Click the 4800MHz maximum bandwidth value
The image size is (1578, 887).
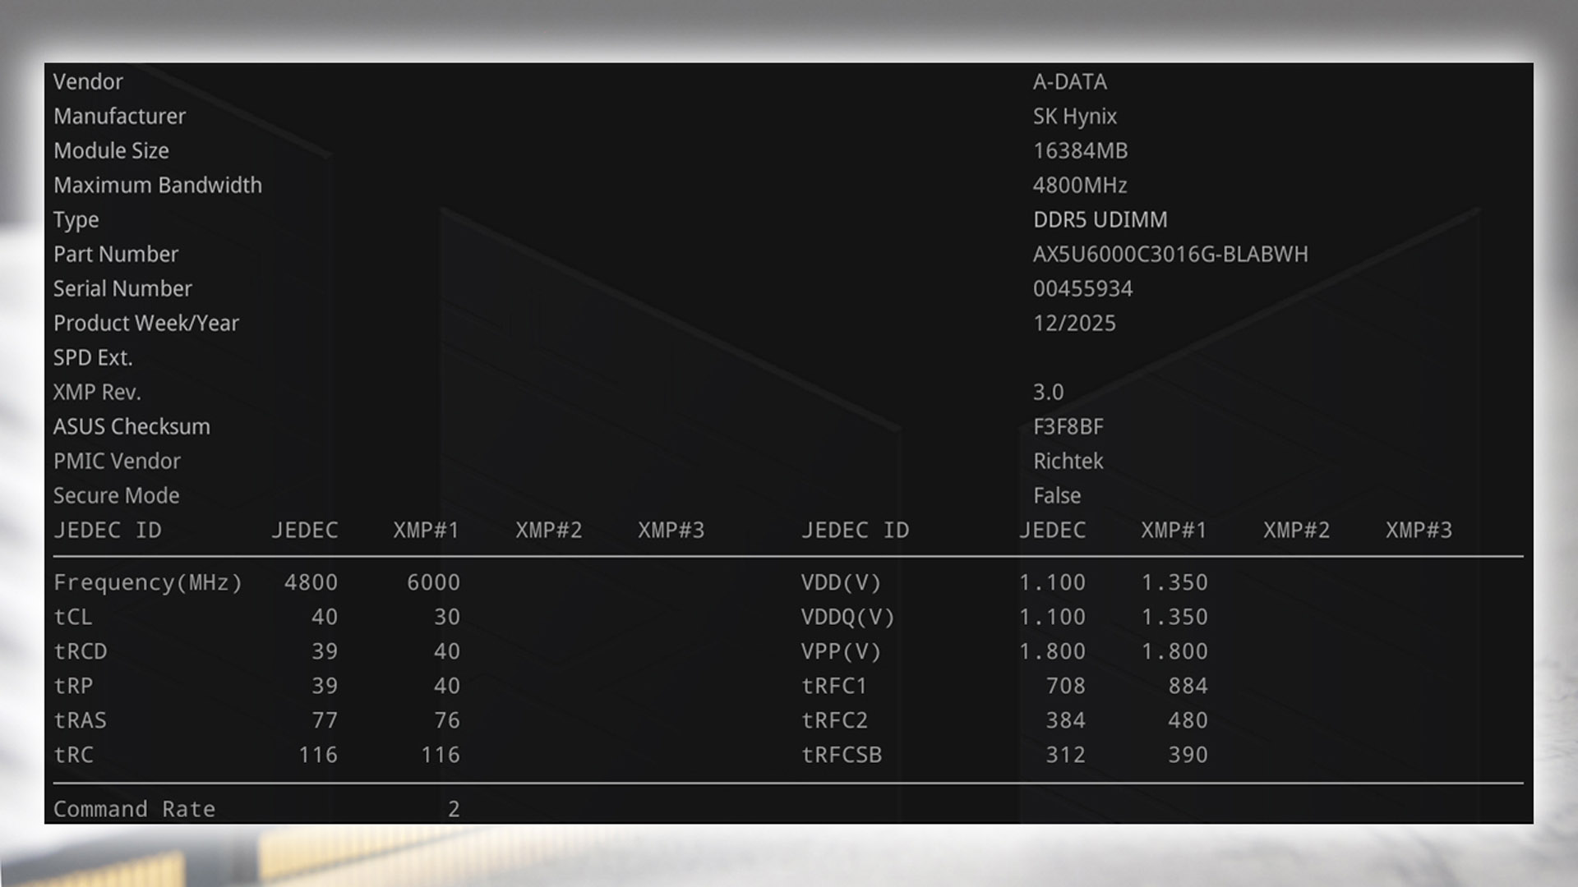coord(1079,186)
